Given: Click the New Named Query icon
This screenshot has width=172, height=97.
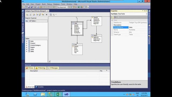Looking at the screenshot, I should [40, 15].
